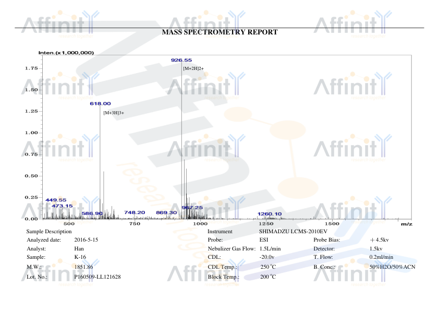This screenshot has height=311, width=439.
Task: Click the 1.00 intensity tick label
Action: tap(31, 133)
